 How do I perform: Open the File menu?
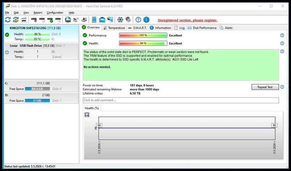point(7,13)
